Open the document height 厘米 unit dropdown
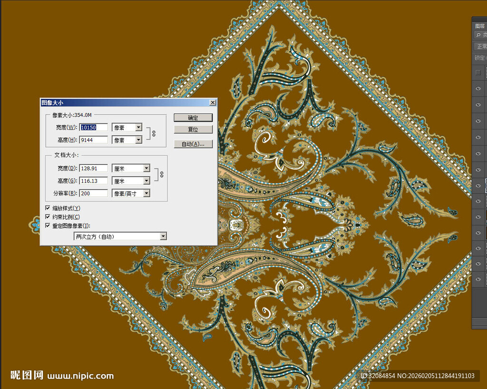 click(x=146, y=181)
